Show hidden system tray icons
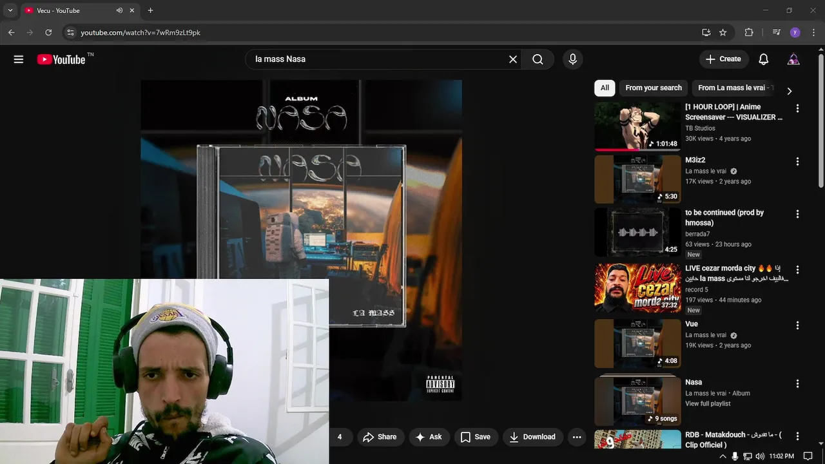 click(723, 456)
